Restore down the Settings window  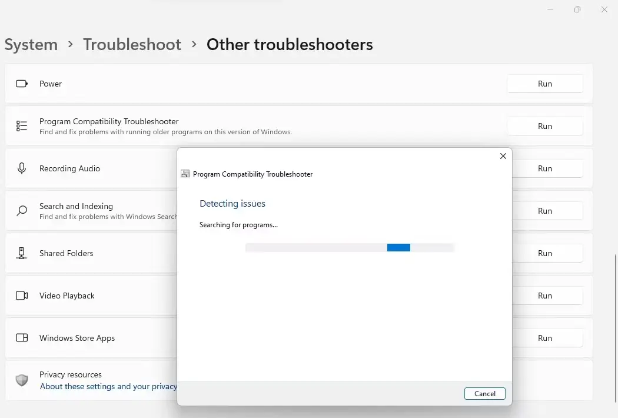click(577, 9)
